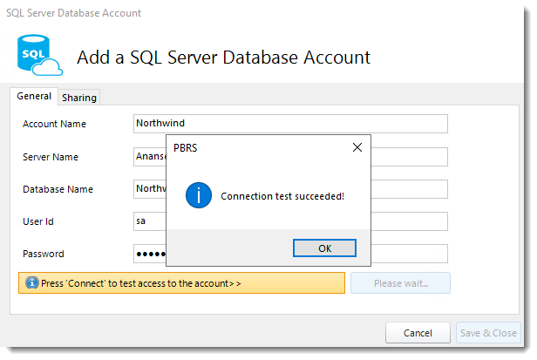This screenshot has width=537, height=360.
Task: Close the PBRS message dialog with X
Action: pos(357,147)
